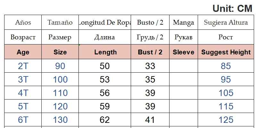The height and width of the screenshot is (128, 256).
Task: Select the 'Sleeve' column header
Action: [x=184, y=52]
